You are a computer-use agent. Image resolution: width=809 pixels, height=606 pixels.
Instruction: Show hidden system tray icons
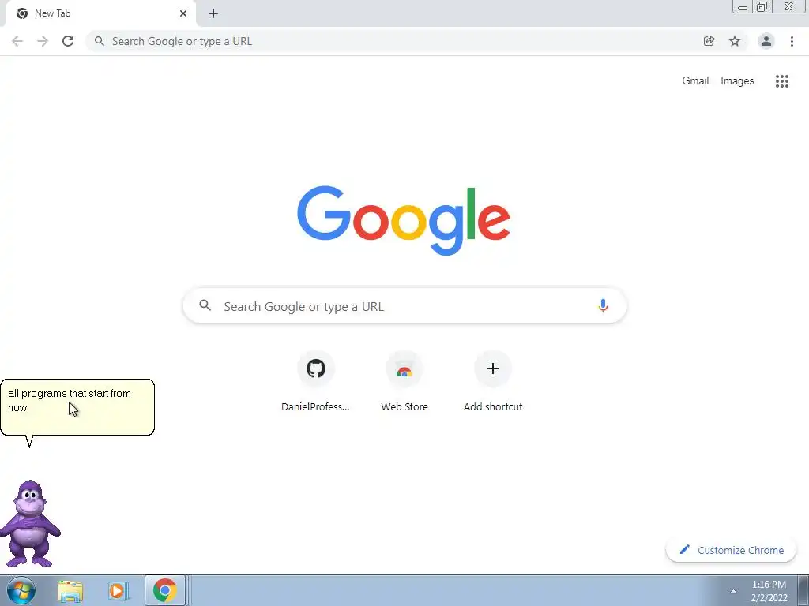tap(733, 591)
